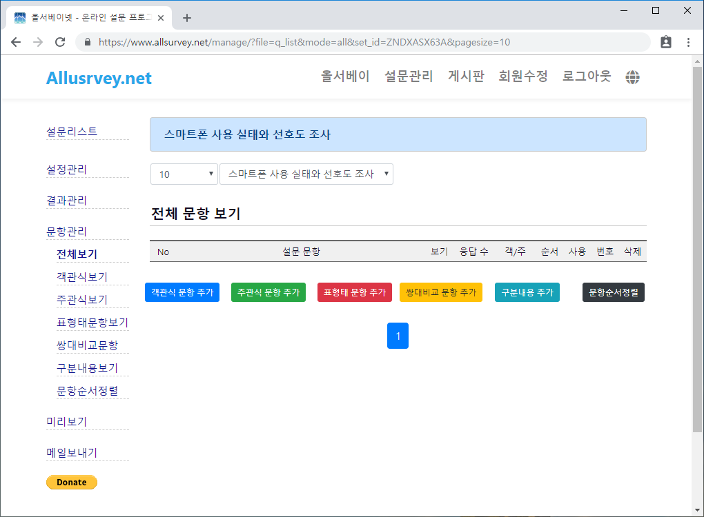Click the yellow Donate button
Image resolution: width=704 pixels, height=517 pixels.
pyautogui.click(x=72, y=483)
